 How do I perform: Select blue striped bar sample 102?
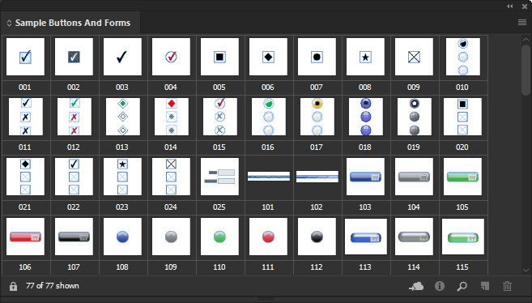317,177
